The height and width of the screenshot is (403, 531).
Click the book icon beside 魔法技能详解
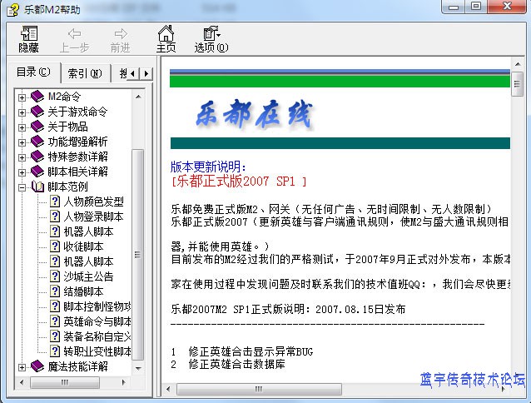point(37,366)
